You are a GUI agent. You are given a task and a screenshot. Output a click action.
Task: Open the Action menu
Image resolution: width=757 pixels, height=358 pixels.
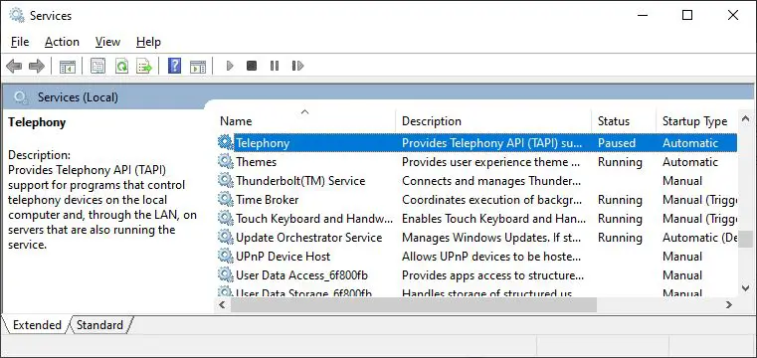(62, 42)
